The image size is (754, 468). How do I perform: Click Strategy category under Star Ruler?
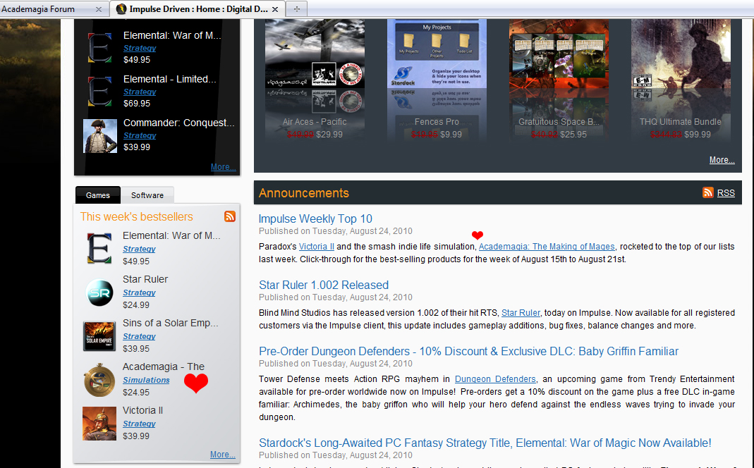pyautogui.click(x=139, y=292)
